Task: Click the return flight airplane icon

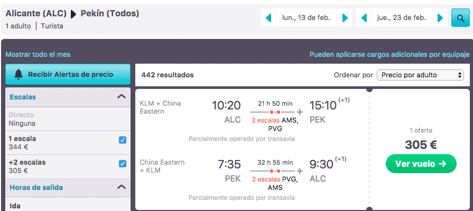Action: point(300,171)
